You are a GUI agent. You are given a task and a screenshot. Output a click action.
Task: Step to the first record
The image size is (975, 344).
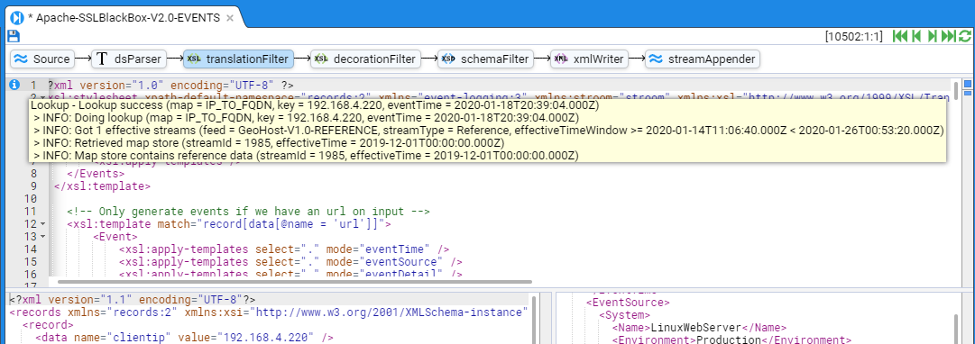tap(900, 37)
